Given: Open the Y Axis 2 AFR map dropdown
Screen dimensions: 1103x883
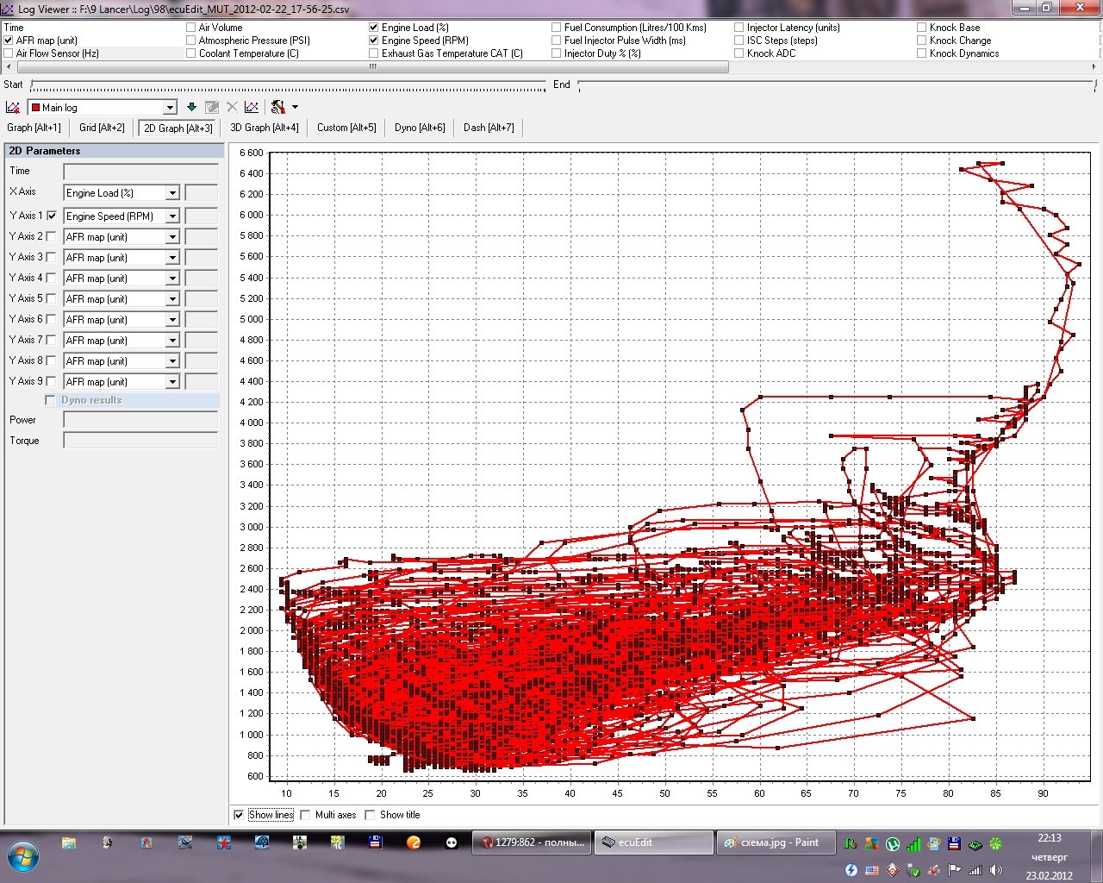Looking at the screenshot, I should (x=172, y=237).
